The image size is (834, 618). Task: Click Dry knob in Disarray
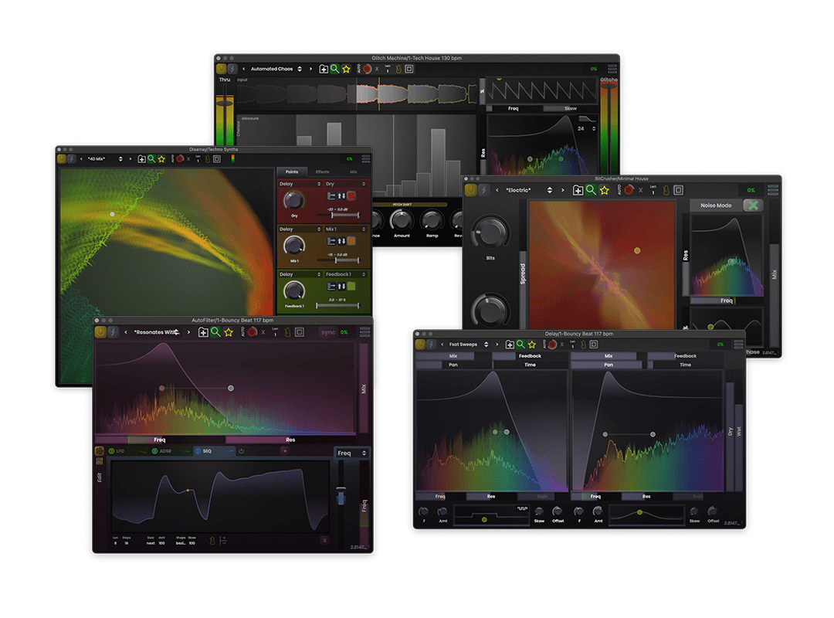coord(293,201)
